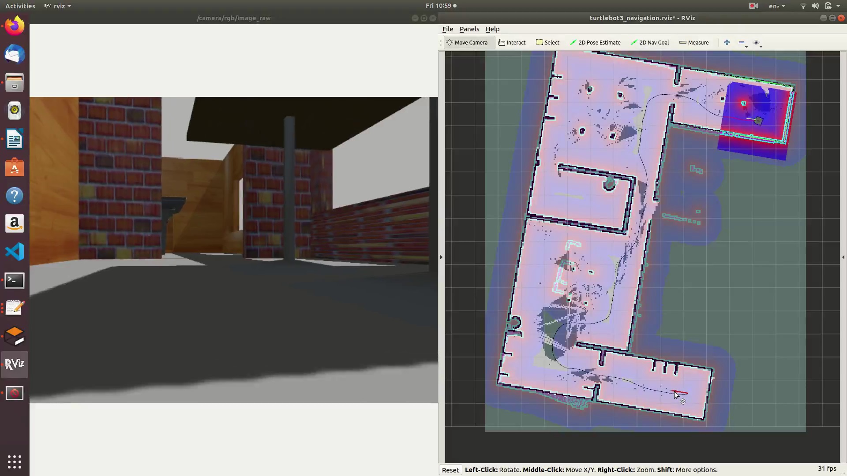Select the Measure tool

[x=694, y=43]
